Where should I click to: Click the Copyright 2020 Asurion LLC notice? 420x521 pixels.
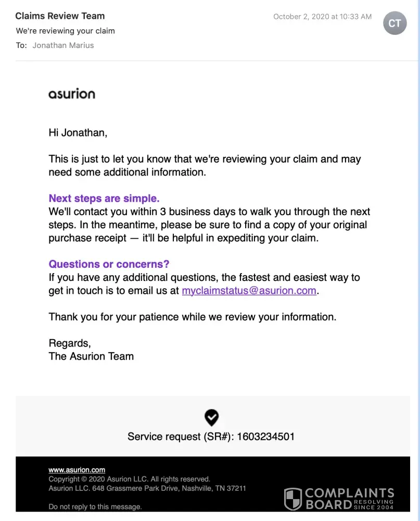click(x=129, y=479)
